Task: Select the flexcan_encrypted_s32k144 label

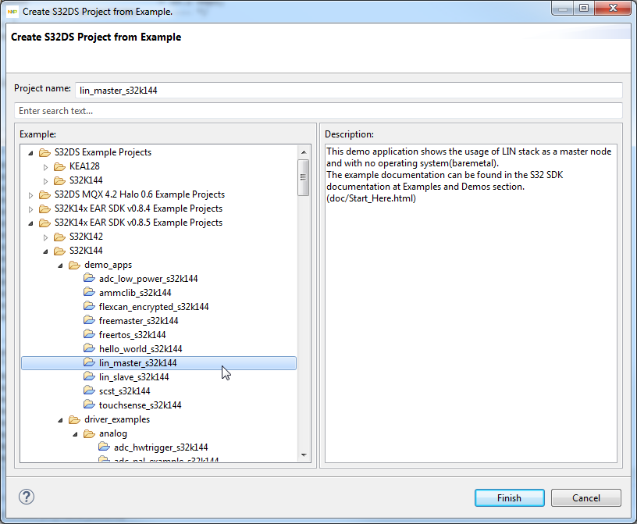Action: (154, 307)
